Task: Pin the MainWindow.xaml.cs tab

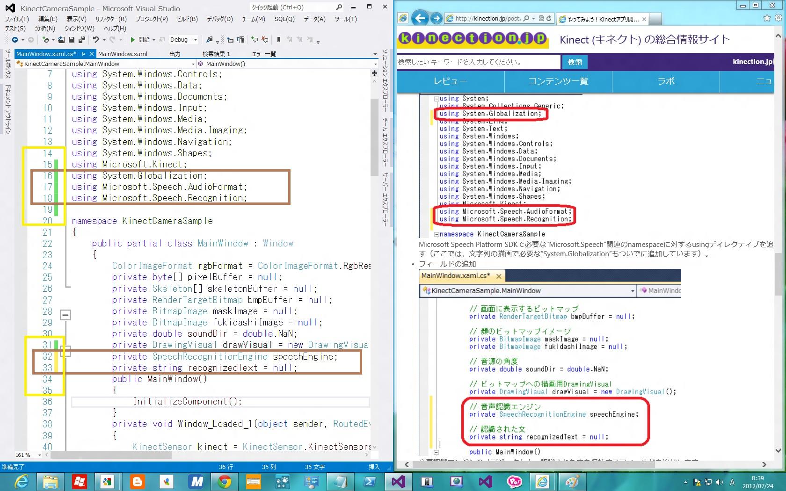Action: 83,54
